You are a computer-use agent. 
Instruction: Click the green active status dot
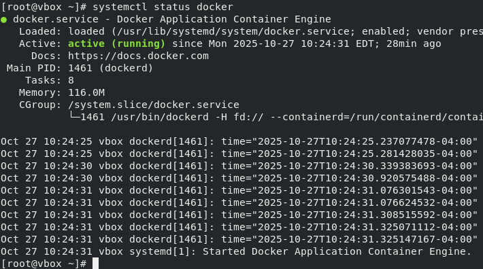pyautogui.click(x=3, y=20)
